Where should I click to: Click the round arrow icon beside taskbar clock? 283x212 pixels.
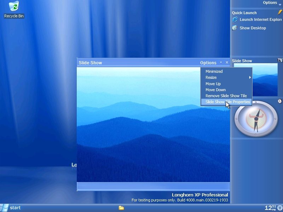[280, 208]
